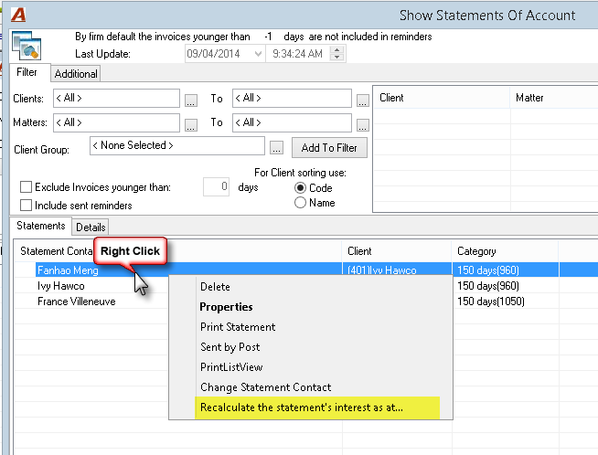Expand the Last Update date dropdown
Screen dimensions: 598x455
click(x=258, y=54)
